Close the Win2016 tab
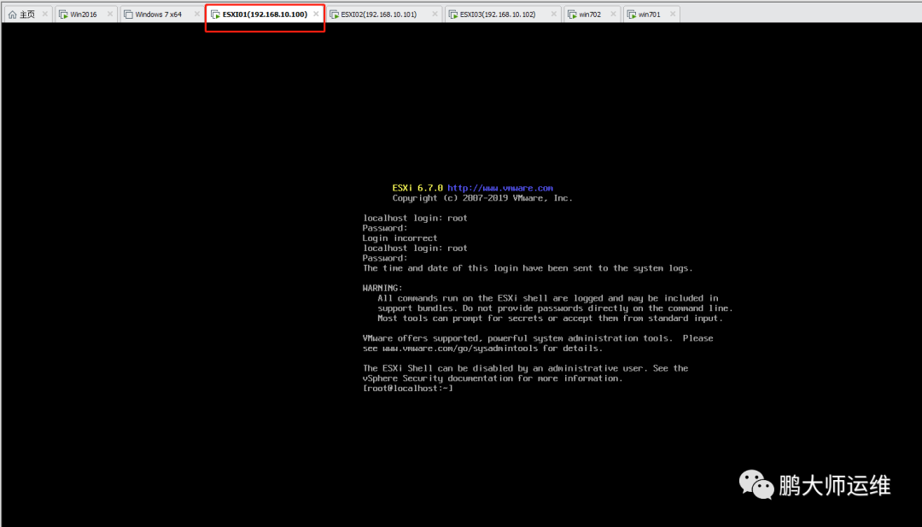Viewport: 922px width, 527px height. coord(110,15)
